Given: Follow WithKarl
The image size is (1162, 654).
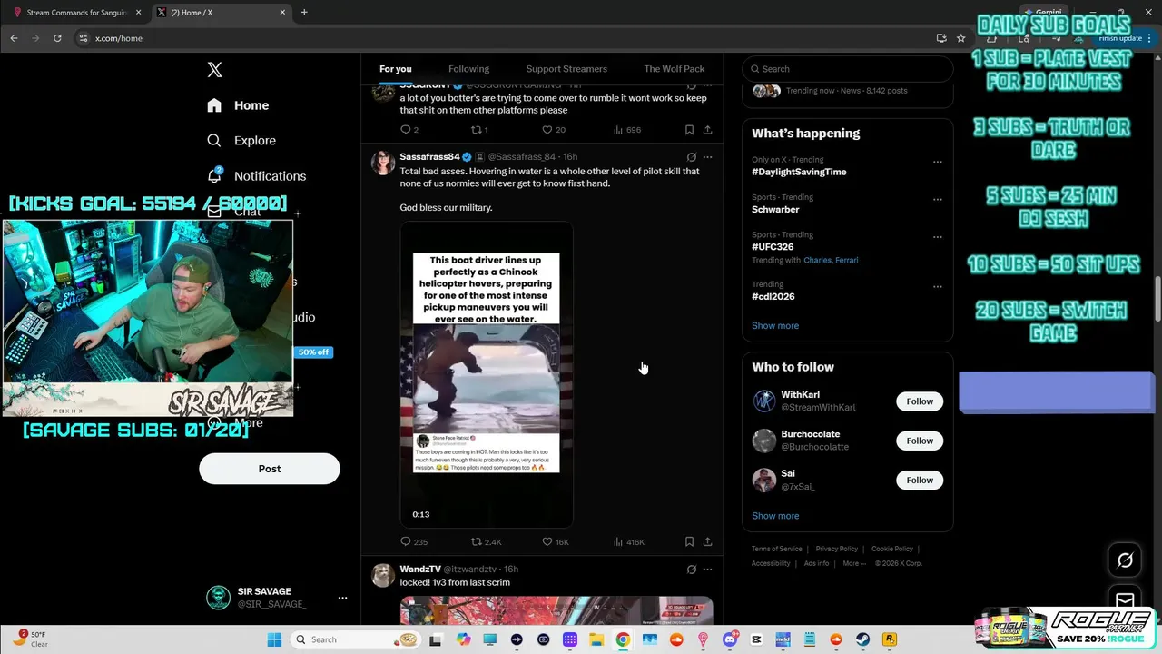Looking at the screenshot, I should click(x=920, y=401).
